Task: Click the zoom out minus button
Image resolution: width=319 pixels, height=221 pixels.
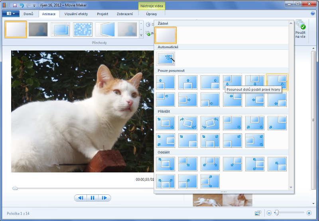Action: tap(269, 213)
